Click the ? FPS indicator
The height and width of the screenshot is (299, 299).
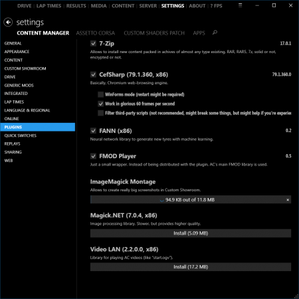coord(216,6)
